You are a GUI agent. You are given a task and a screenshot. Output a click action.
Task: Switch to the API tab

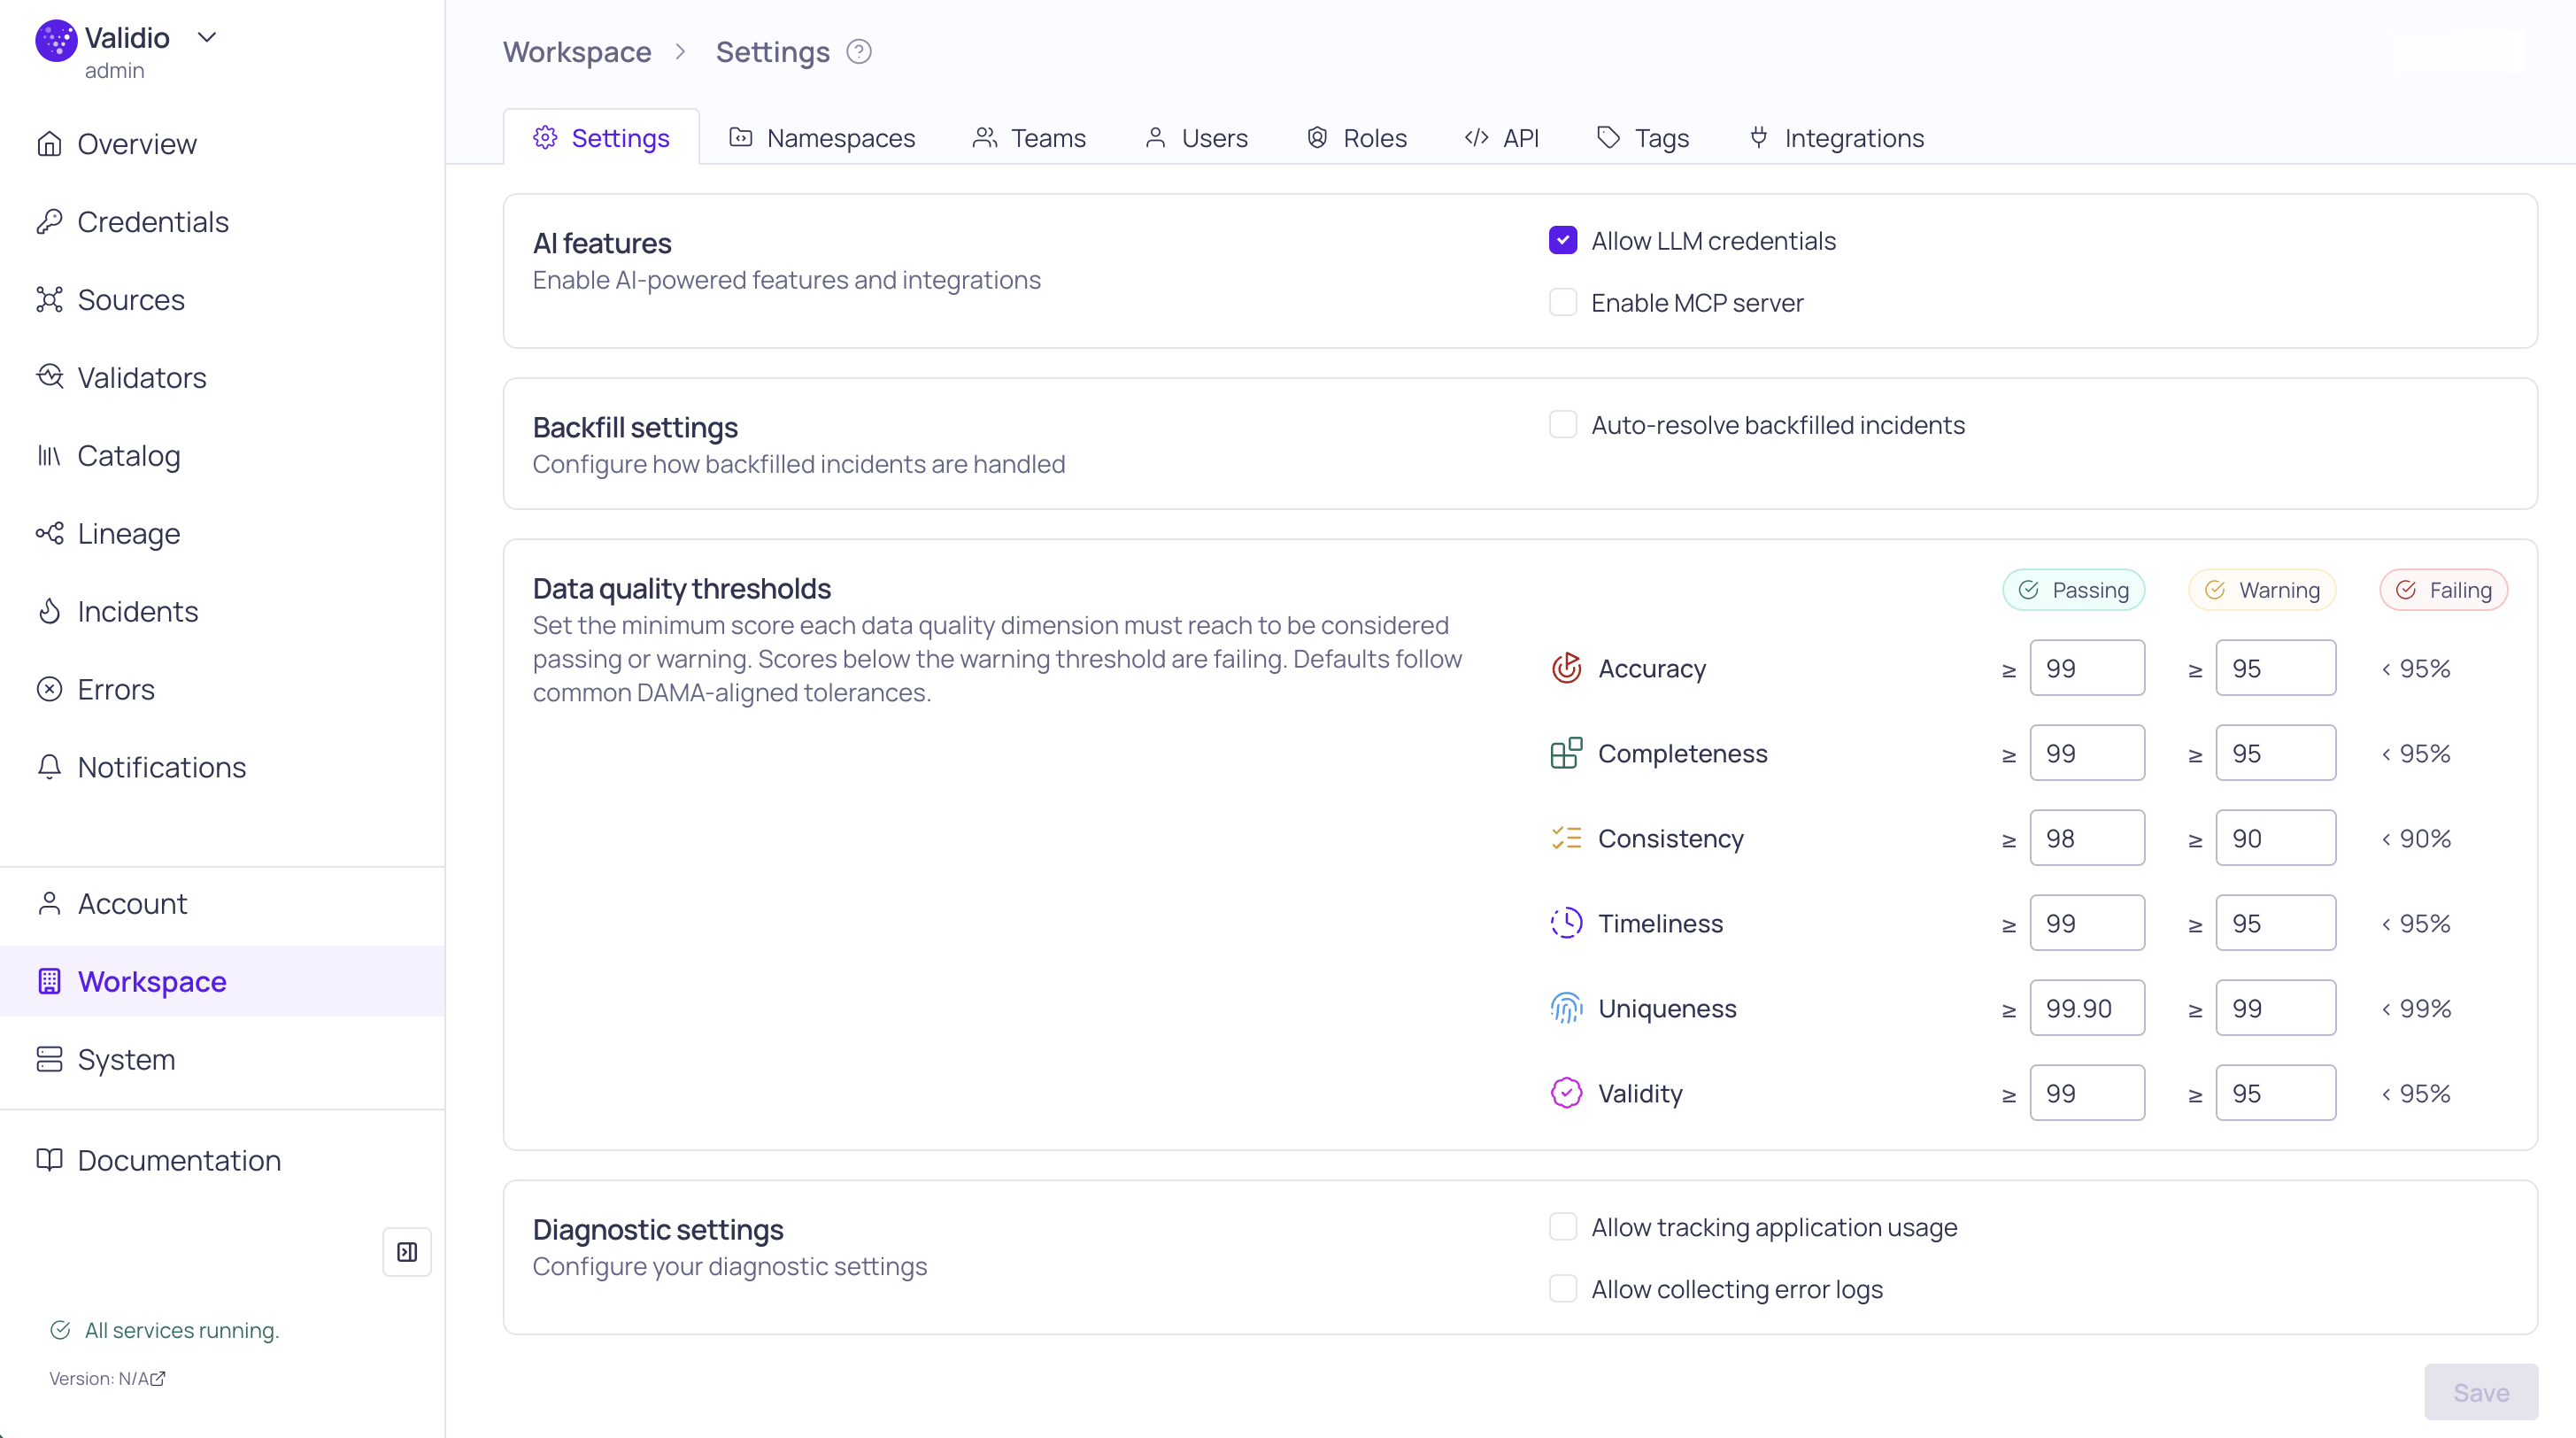1502,138
